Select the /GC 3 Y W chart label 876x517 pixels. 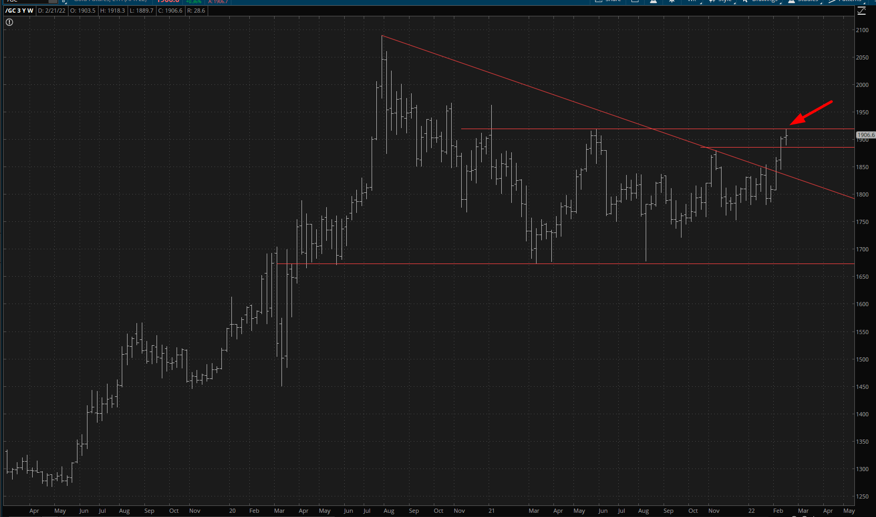click(20, 11)
